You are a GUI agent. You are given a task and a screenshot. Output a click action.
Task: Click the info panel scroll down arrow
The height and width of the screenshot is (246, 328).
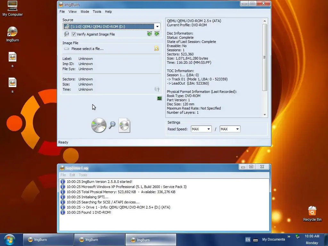(x=265, y=114)
